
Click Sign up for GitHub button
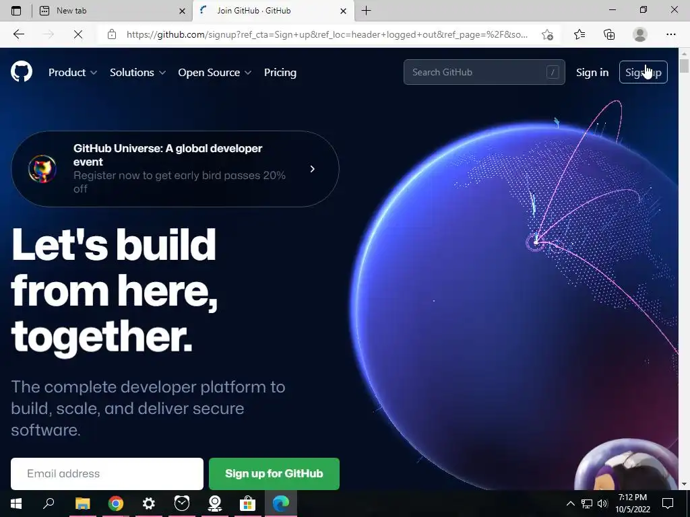coord(274,473)
